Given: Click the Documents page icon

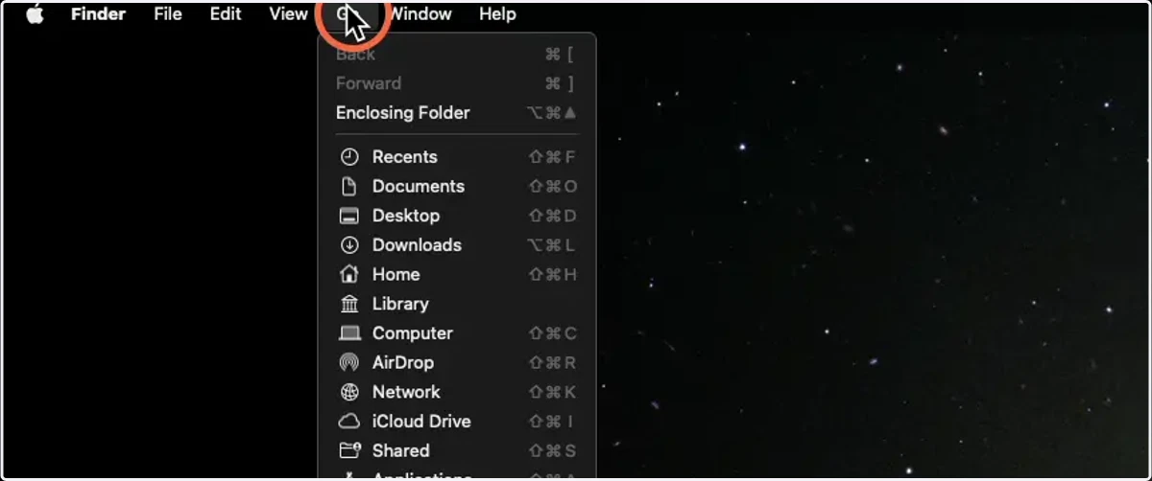Looking at the screenshot, I should click(349, 187).
